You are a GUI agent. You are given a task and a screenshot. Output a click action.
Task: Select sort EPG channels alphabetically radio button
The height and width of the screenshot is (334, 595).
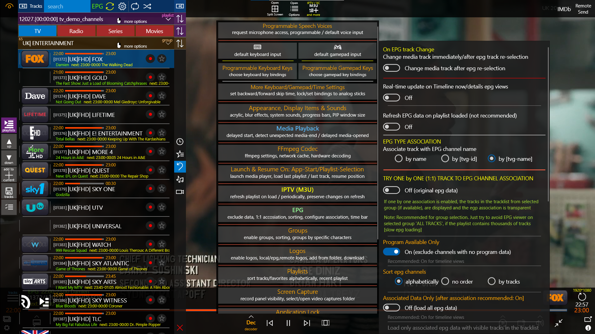[399, 281]
